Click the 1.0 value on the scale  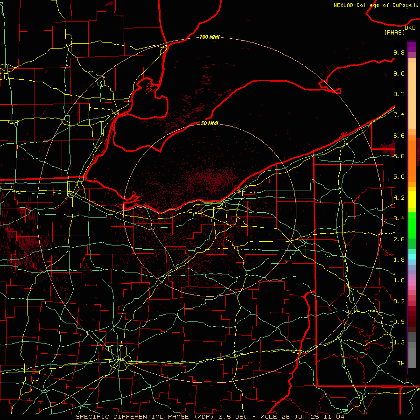tap(399, 280)
